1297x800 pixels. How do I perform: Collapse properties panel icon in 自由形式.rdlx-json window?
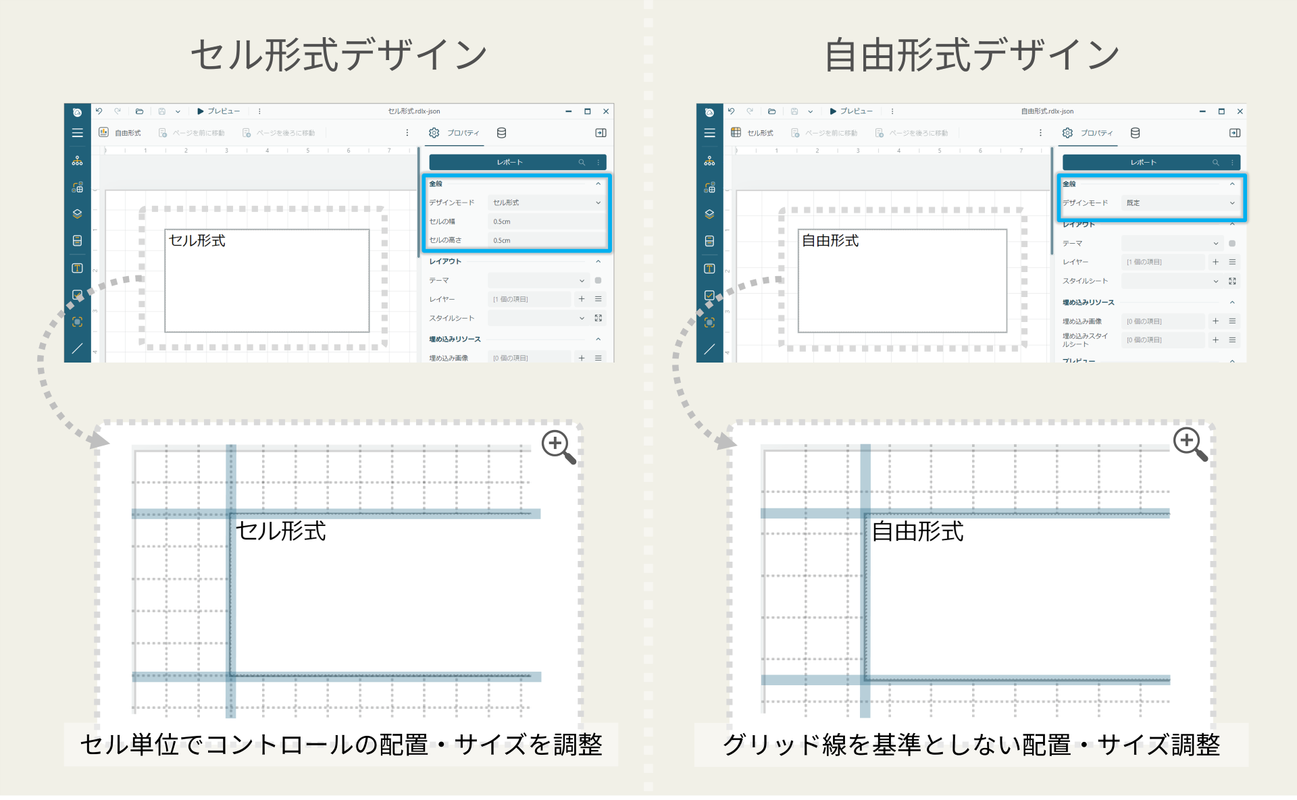pyautogui.click(x=1234, y=133)
